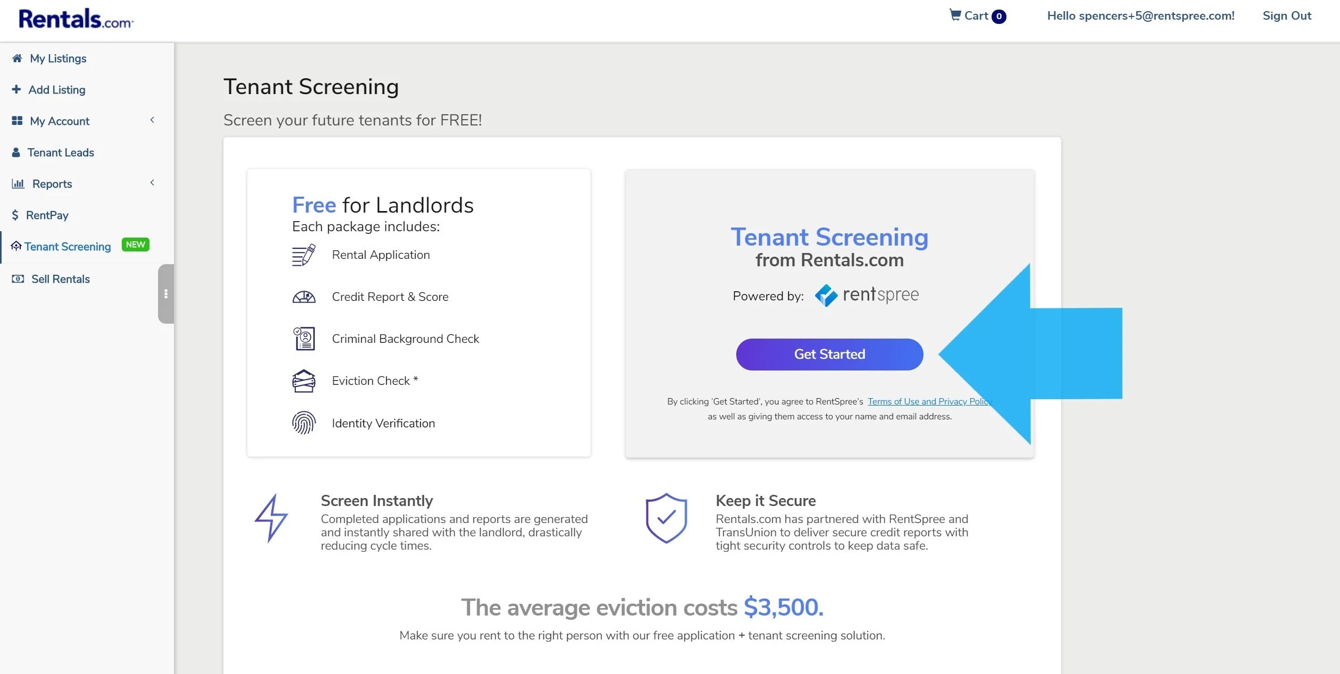Open Reports via the bar chart icon
The height and width of the screenshot is (674, 1340).
[x=18, y=184]
